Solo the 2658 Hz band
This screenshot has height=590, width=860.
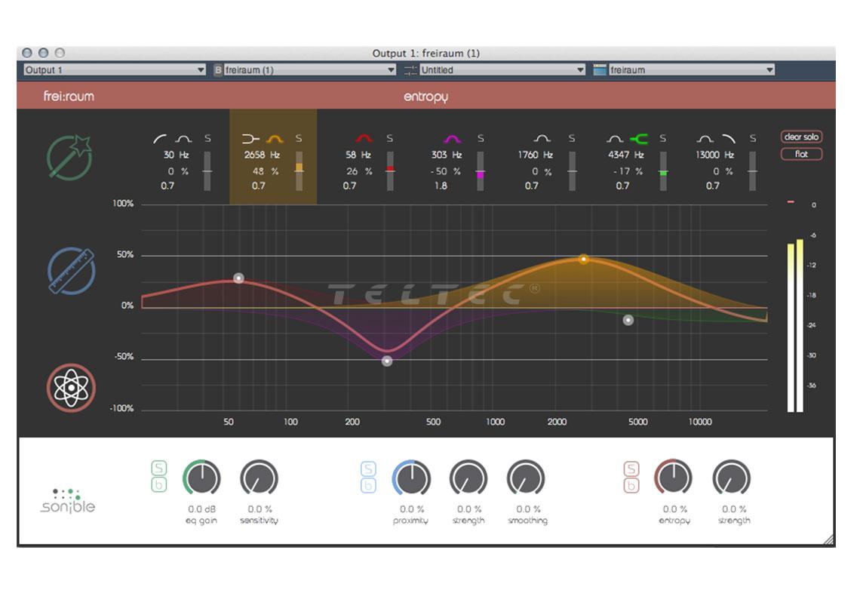299,138
